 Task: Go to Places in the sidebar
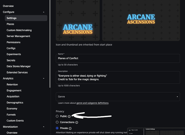(x=10, y=24)
